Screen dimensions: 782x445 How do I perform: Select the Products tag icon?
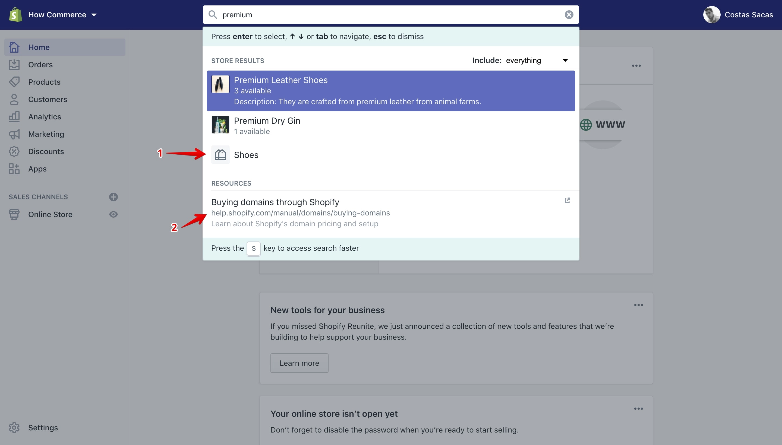pos(14,82)
